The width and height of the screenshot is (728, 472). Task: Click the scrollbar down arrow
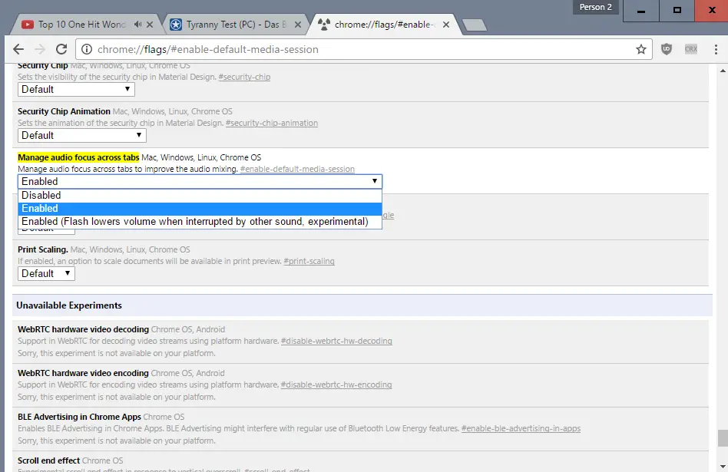click(723, 466)
